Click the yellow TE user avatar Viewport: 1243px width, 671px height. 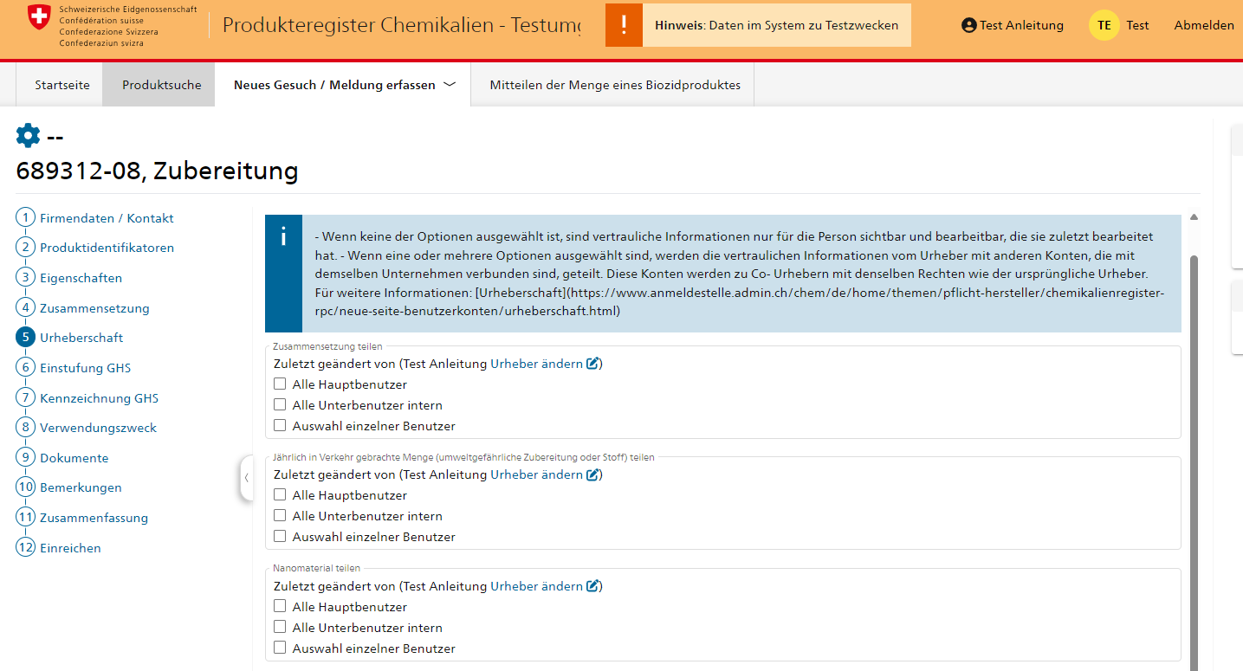click(1104, 25)
